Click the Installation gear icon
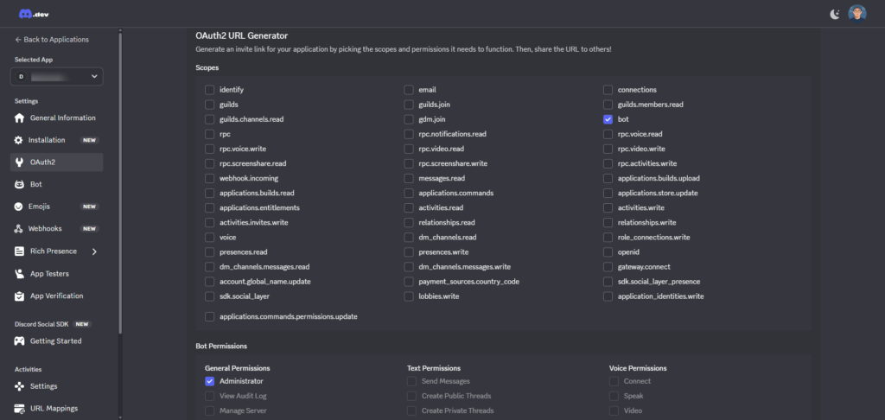885x420 pixels. [20, 140]
